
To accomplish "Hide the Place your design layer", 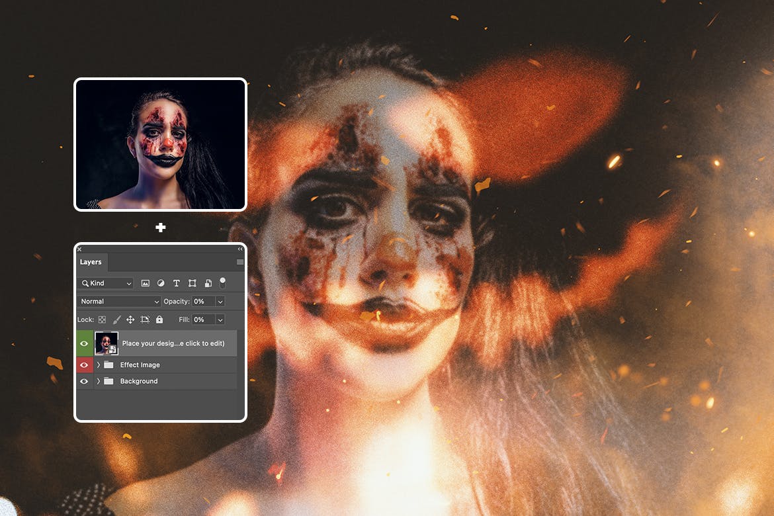I will pos(84,343).
